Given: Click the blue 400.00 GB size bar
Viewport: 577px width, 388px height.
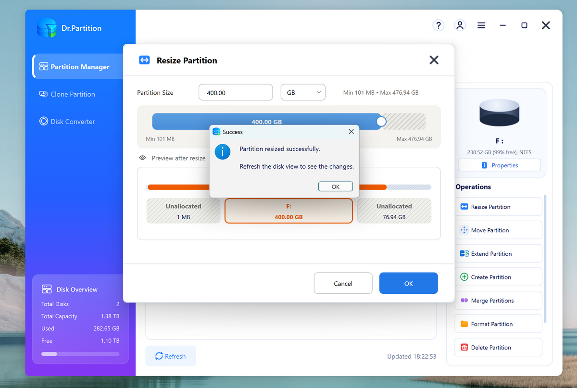Looking at the screenshot, I should [x=267, y=122].
